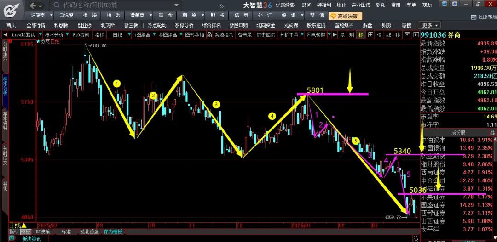Switch to the 科创板 tab

click(x=61, y=25)
